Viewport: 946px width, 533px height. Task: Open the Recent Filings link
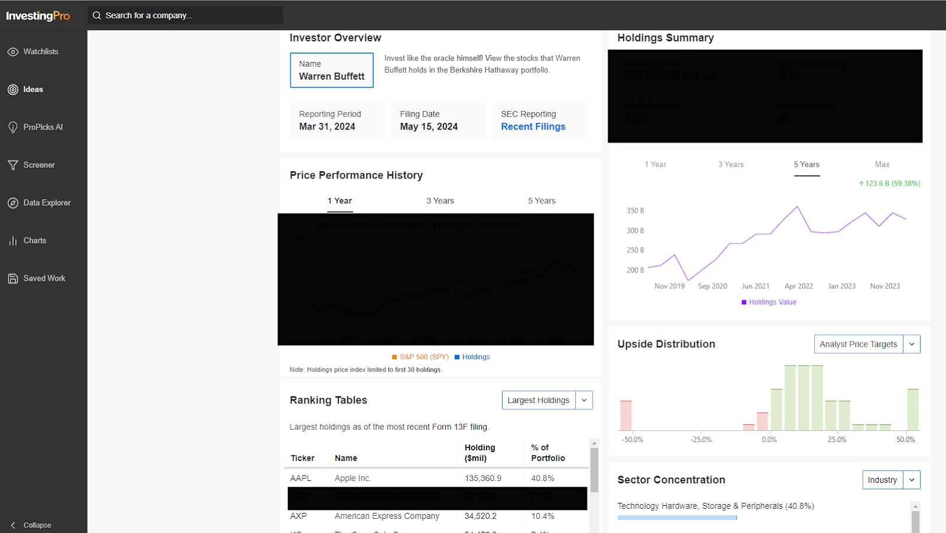(x=533, y=126)
